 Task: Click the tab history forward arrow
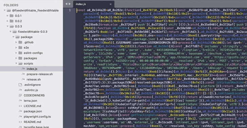point(70,4)
